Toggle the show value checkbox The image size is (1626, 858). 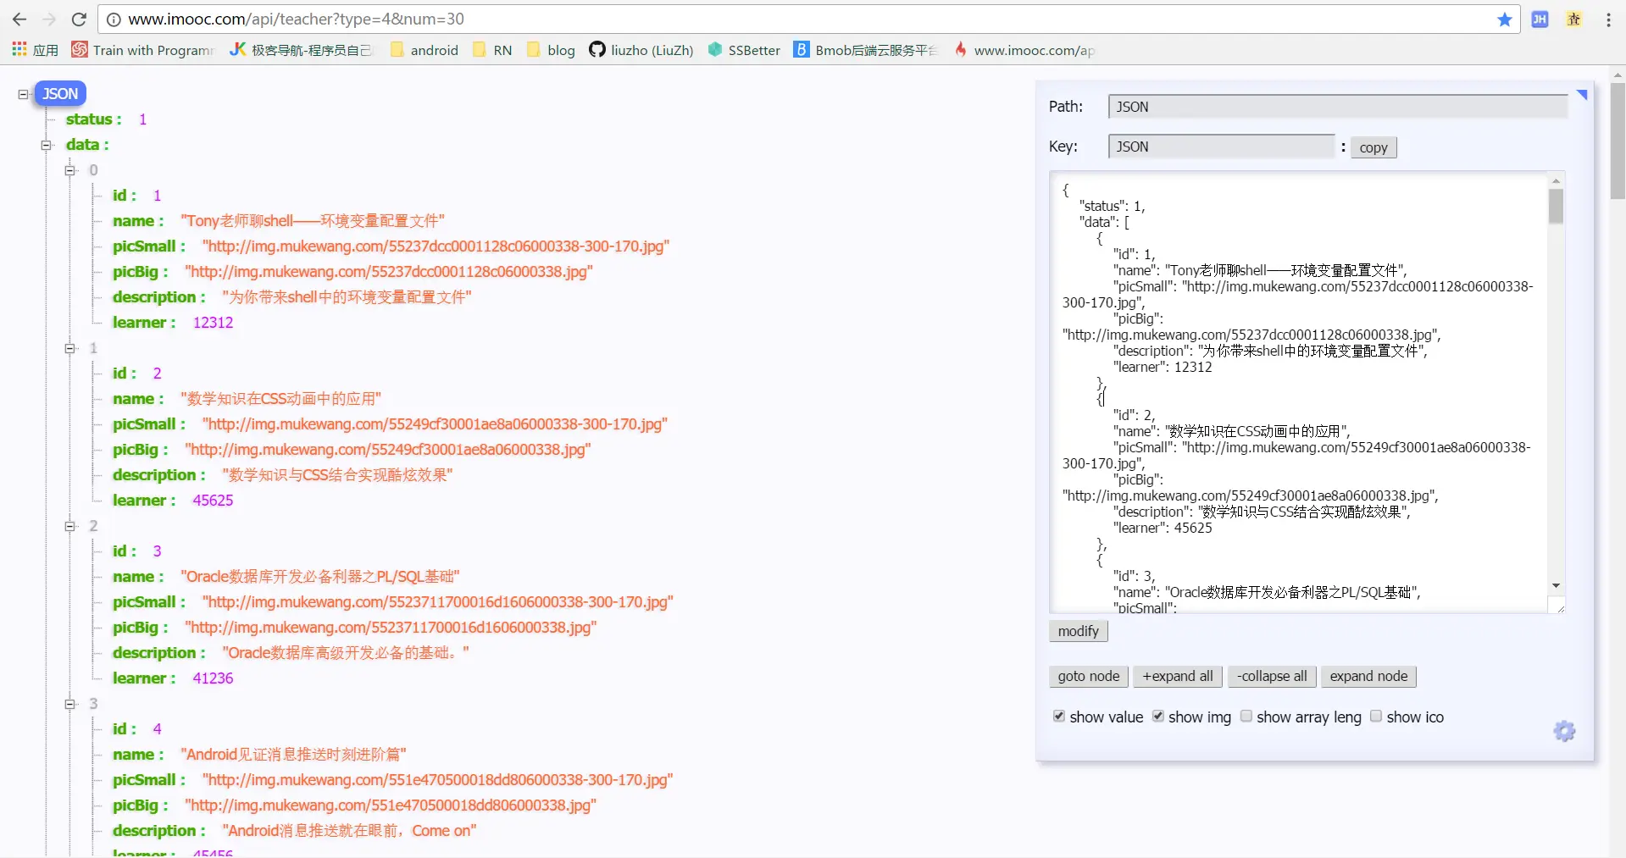coord(1059,717)
